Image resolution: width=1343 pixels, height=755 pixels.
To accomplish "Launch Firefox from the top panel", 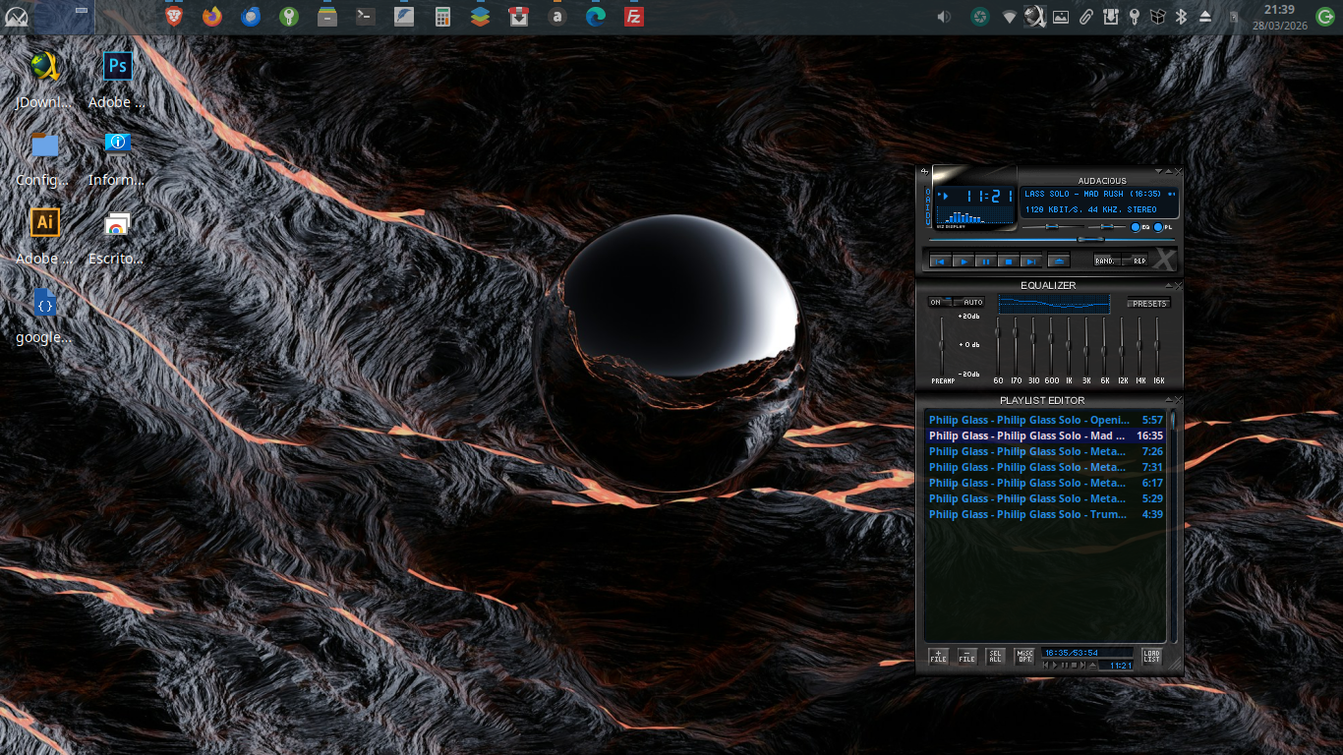I will 211,16.
